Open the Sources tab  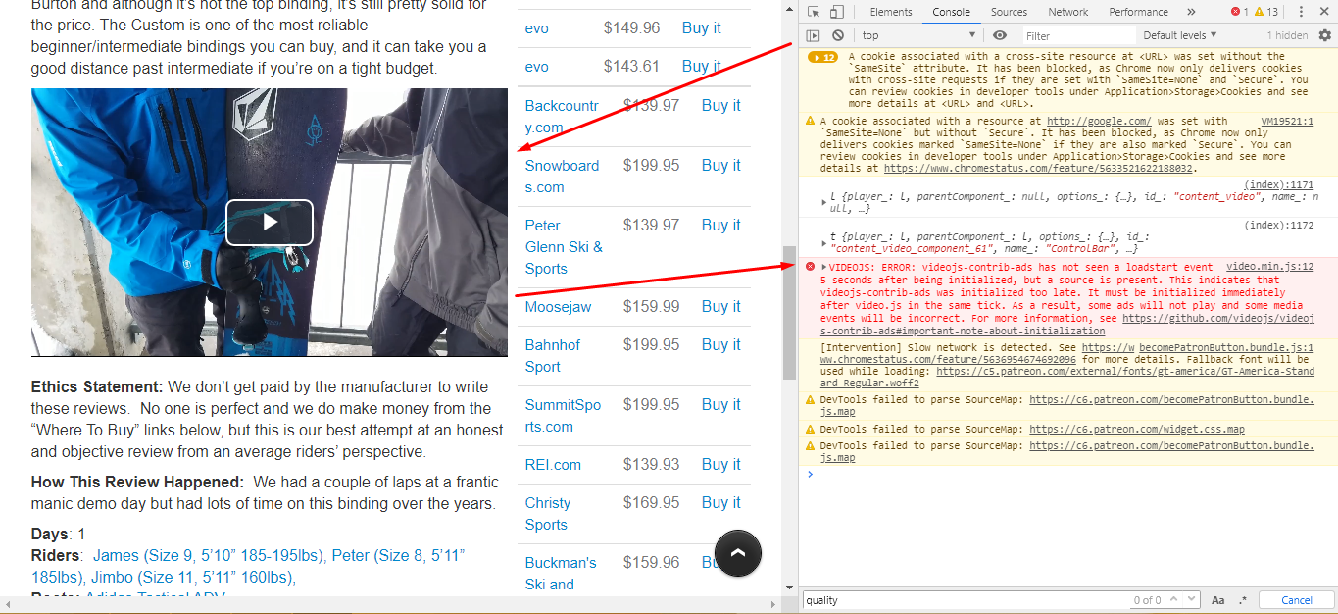click(x=1009, y=12)
